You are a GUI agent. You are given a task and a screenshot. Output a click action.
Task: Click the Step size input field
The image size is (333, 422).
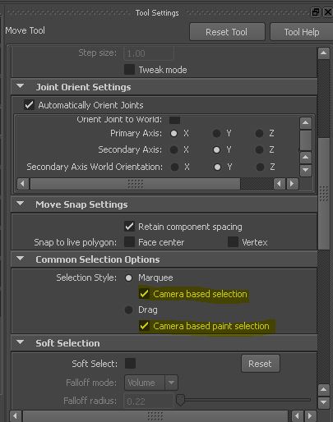pos(149,53)
